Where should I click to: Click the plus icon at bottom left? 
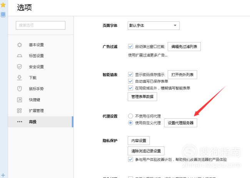3,175
